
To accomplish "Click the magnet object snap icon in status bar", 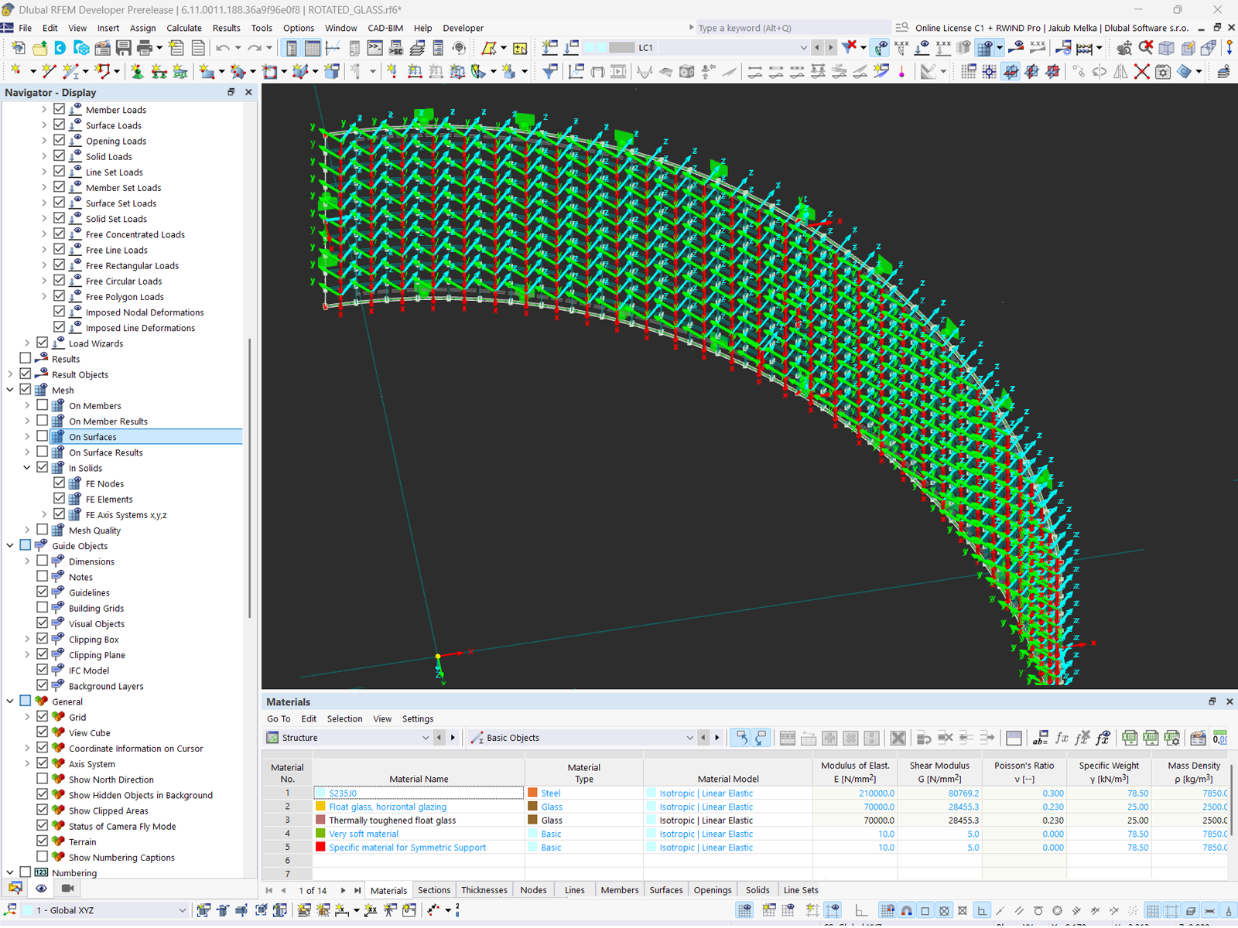I will tap(906, 911).
